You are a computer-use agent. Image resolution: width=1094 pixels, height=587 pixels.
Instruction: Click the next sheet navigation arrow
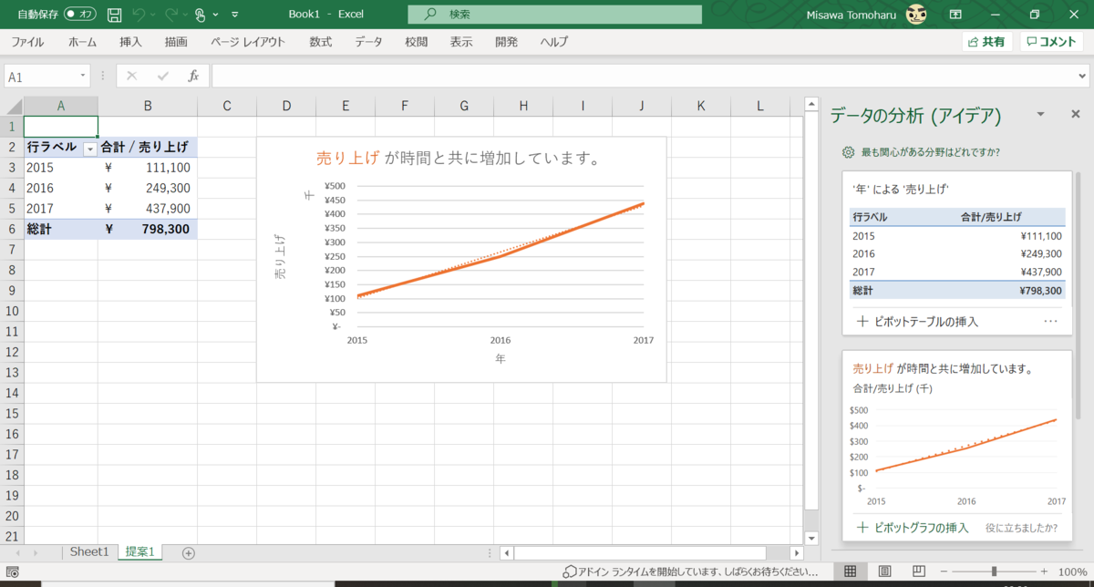pyautogui.click(x=35, y=552)
